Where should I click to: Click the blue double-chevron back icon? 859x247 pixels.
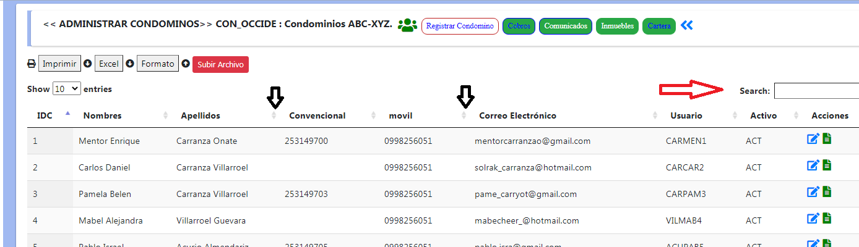[687, 25]
